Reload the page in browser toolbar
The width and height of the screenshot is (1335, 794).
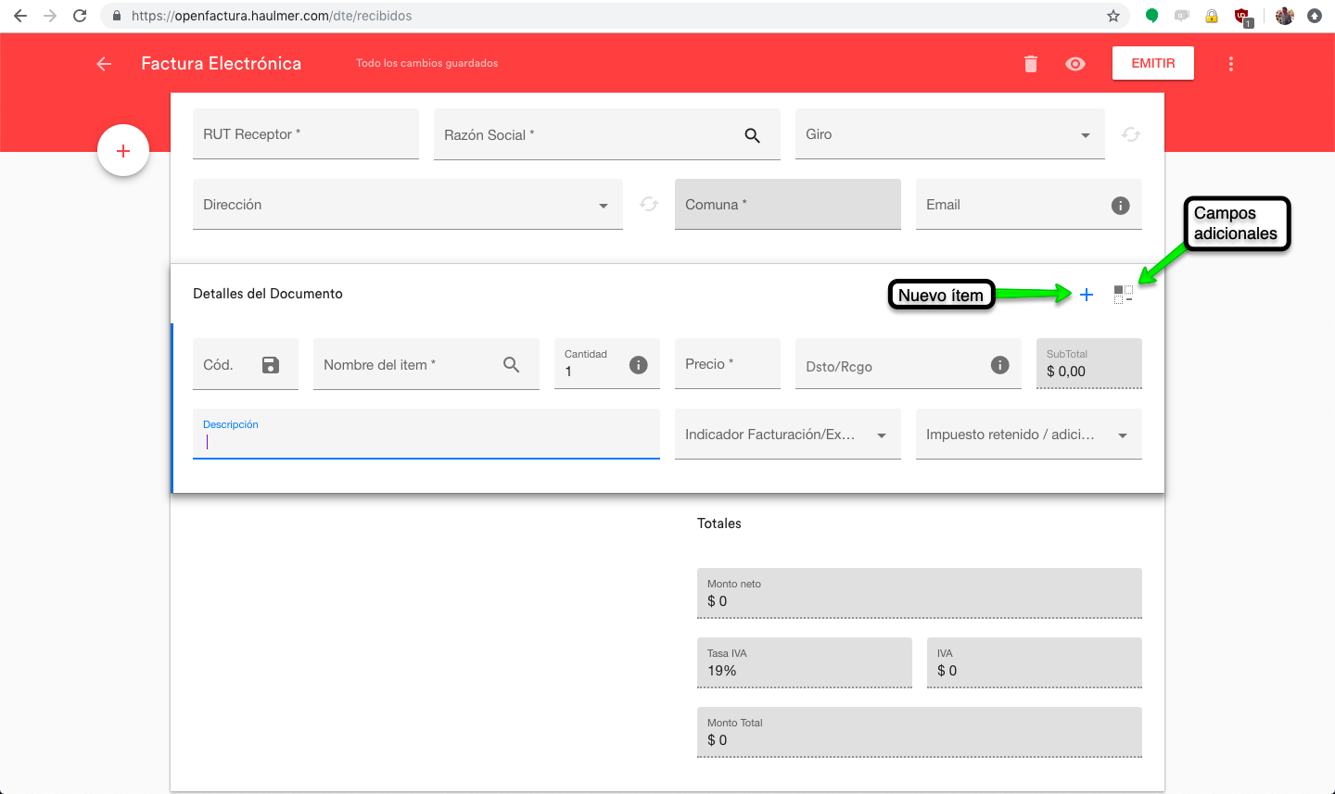click(80, 16)
